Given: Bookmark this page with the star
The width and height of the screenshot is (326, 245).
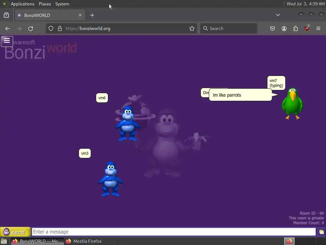Looking at the screenshot, I should pyautogui.click(x=192, y=28).
